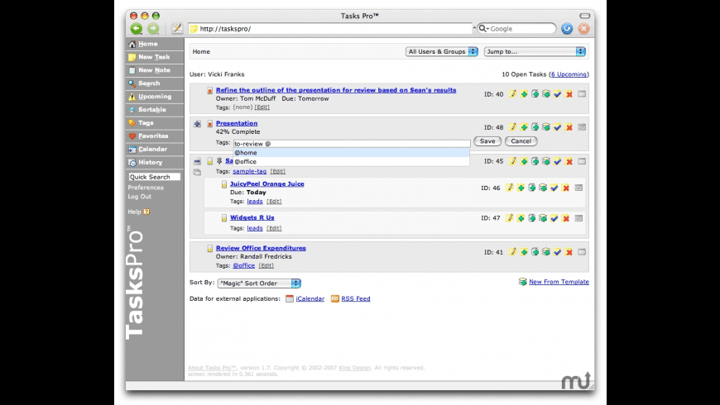Open Calendar in the sidebar
Screen dimensions: 720x405
click(x=155, y=149)
